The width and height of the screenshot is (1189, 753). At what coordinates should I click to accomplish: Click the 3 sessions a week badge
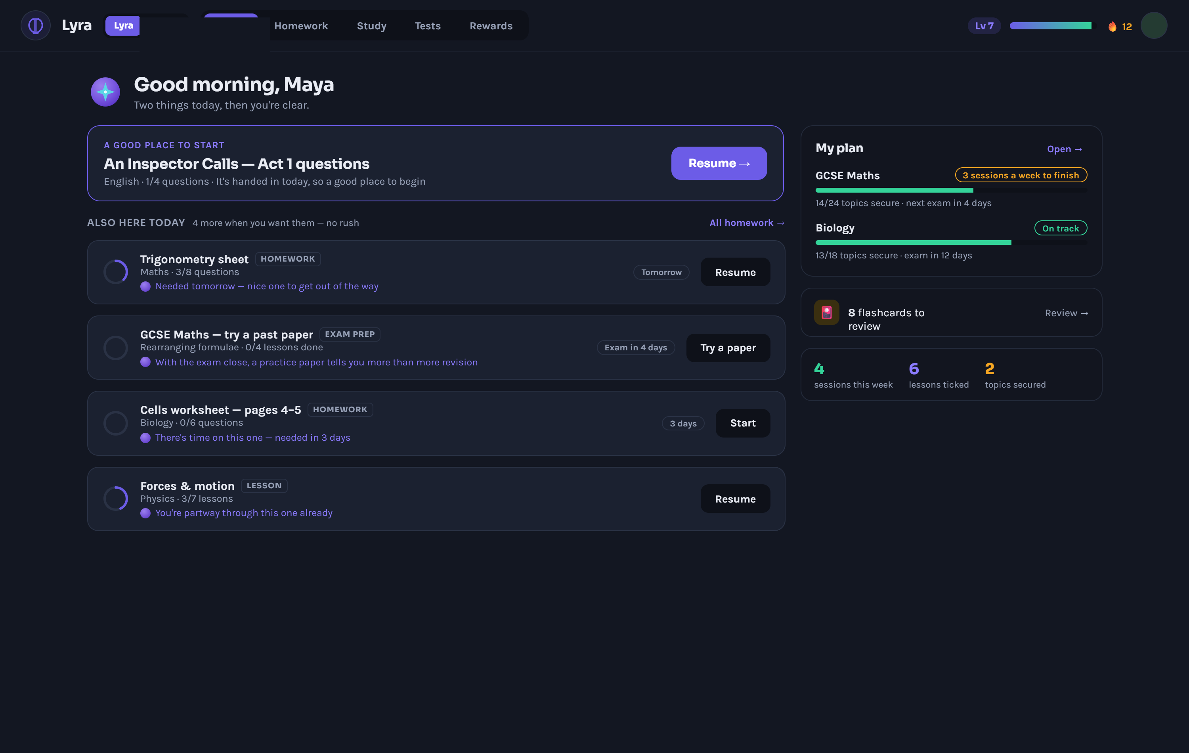pyautogui.click(x=1021, y=175)
